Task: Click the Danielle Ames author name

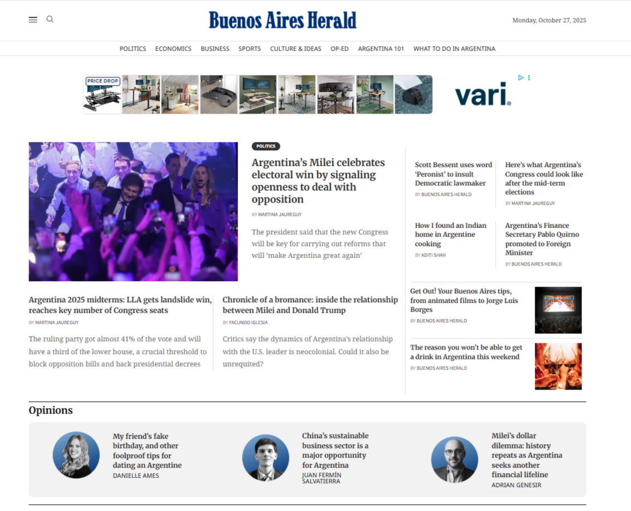Action: 136,475
